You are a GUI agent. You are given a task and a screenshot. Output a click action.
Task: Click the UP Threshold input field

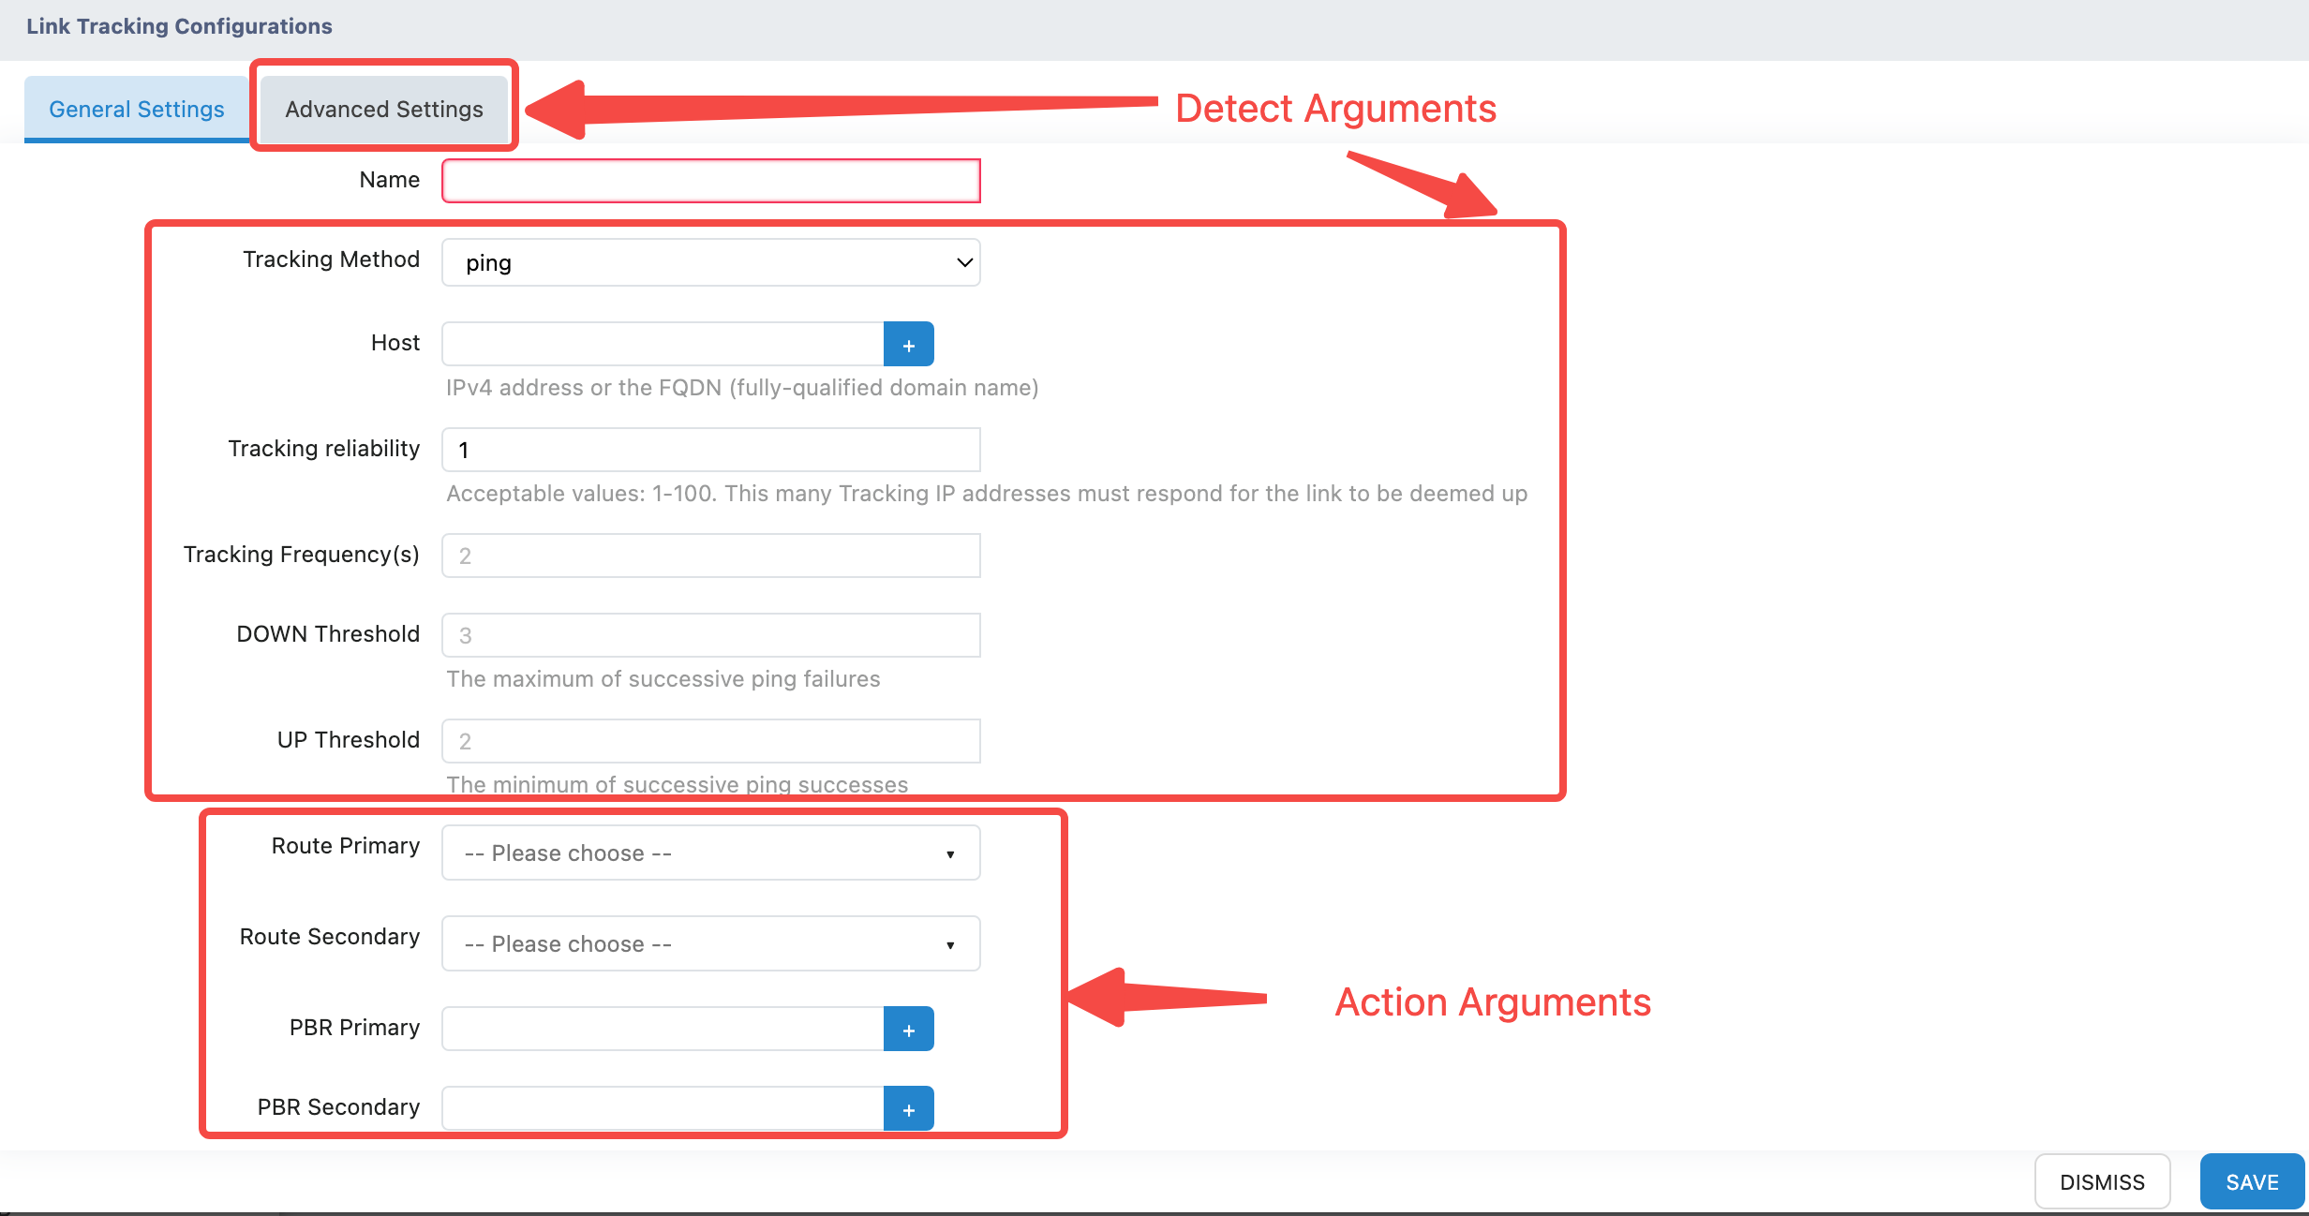(710, 741)
